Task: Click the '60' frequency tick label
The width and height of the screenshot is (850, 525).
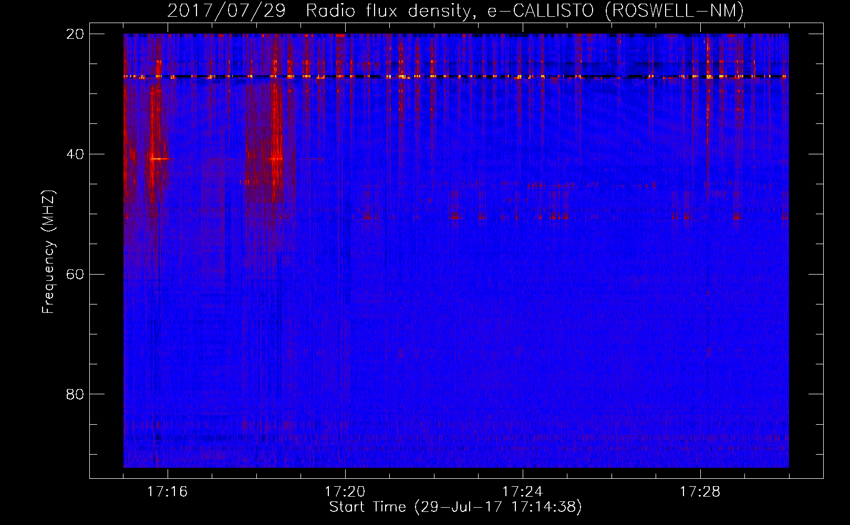Action: (x=75, y=274)
